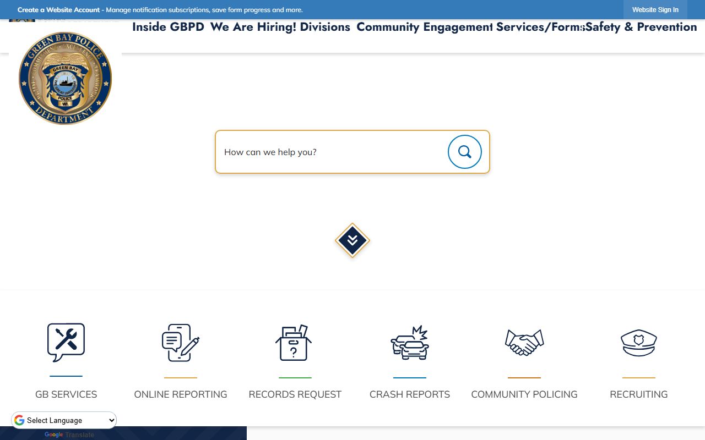Click the magnifying glass search icon
Viewport: 705px width, 440px height.
pyautogui.click(x=464, y=152)
